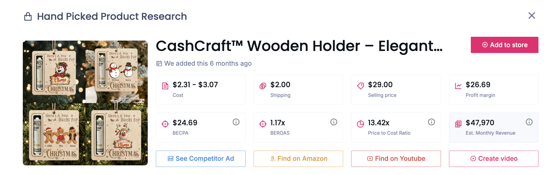The image size is (560, 175).
Task: Click the BEROAS info icon
Action: (x=334, y=122)
